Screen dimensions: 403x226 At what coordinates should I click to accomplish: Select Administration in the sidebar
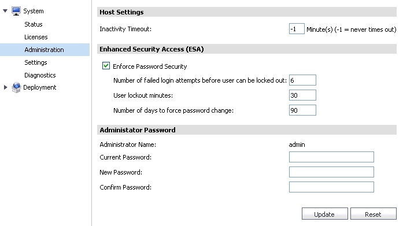point(45,50)
